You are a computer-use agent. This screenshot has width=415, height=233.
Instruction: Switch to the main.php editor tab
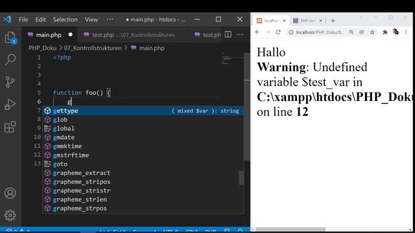(49, 34)
